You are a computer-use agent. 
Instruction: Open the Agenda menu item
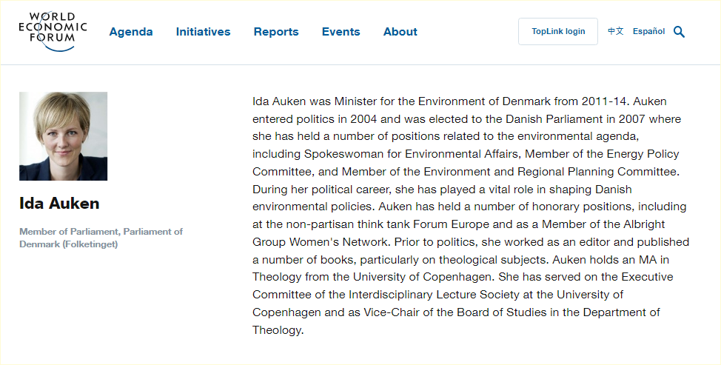(x=131, y=32)
